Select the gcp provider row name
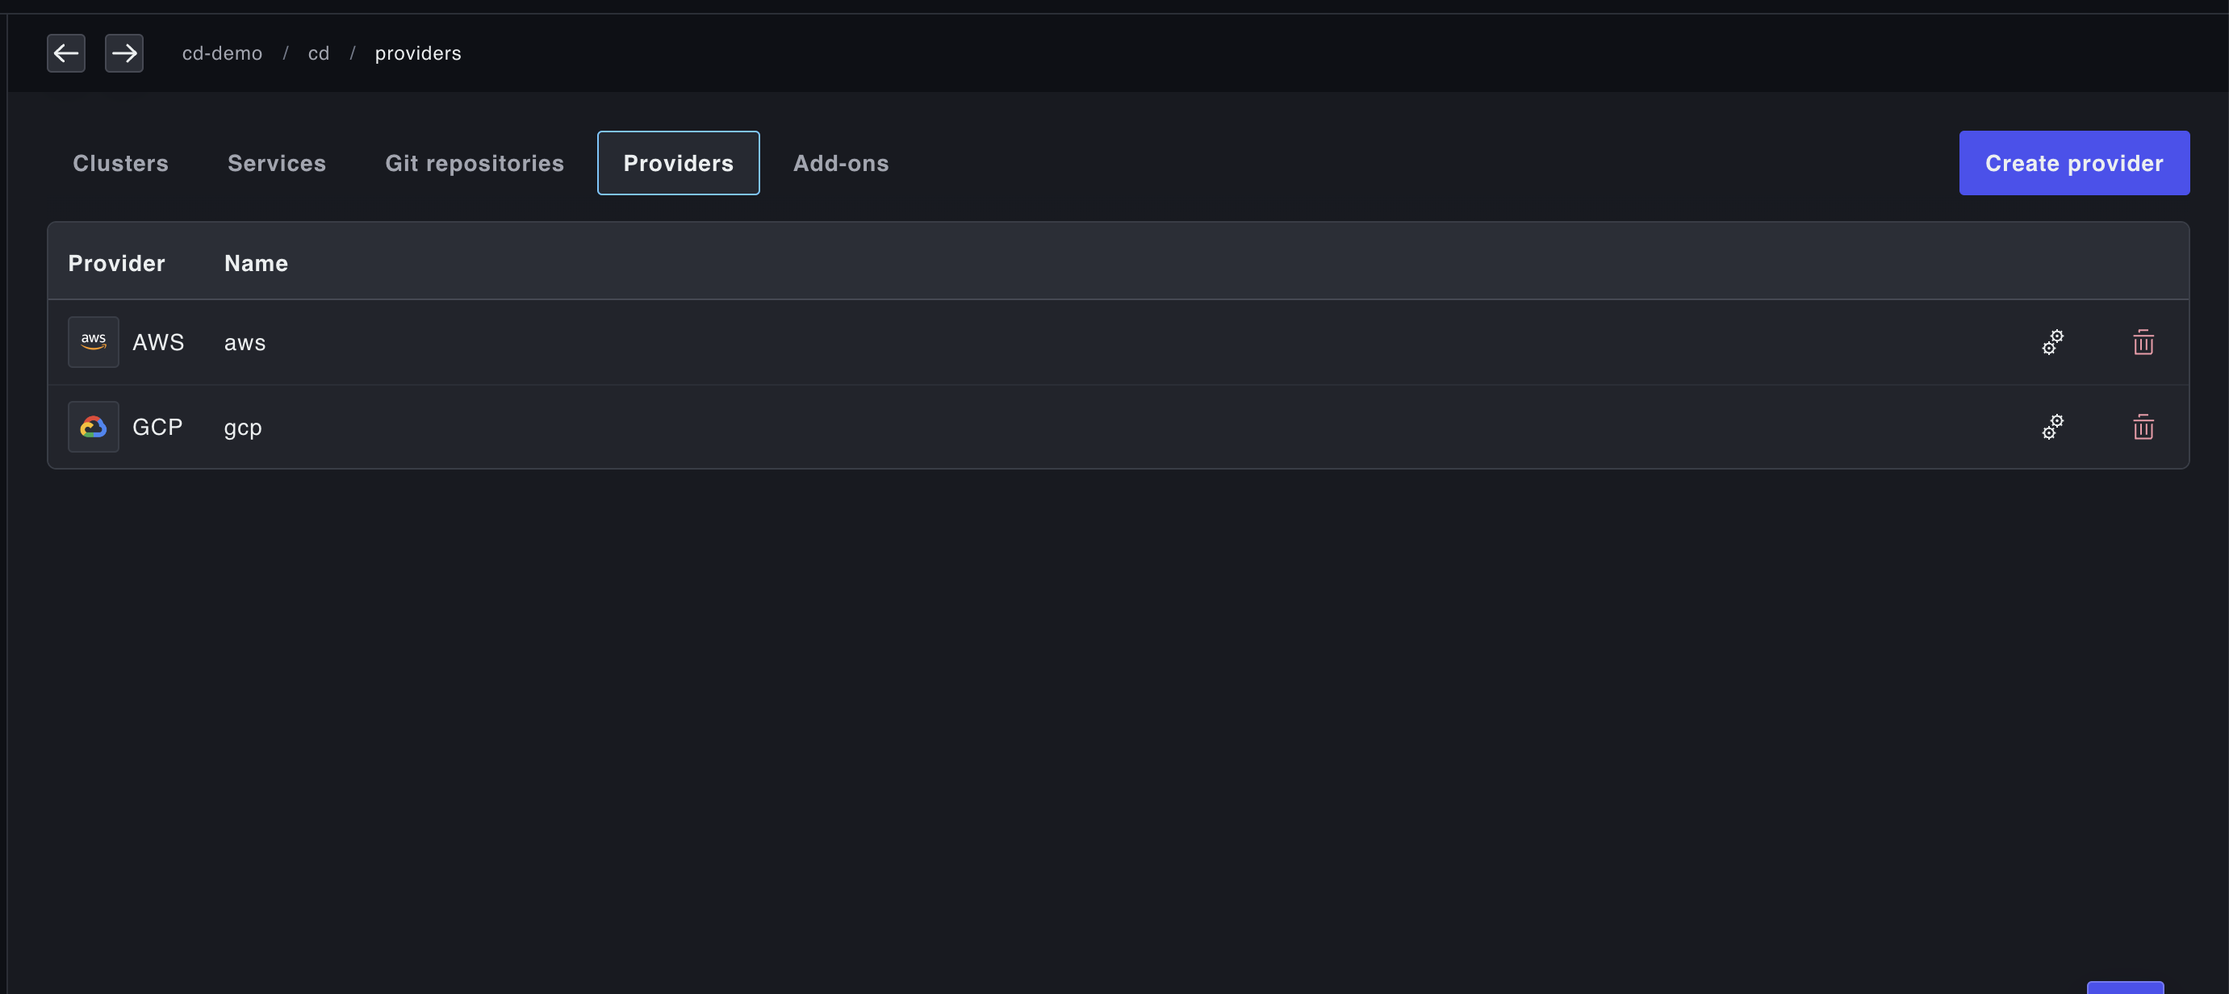This screenshot has width=2229, height=994. 243,428
